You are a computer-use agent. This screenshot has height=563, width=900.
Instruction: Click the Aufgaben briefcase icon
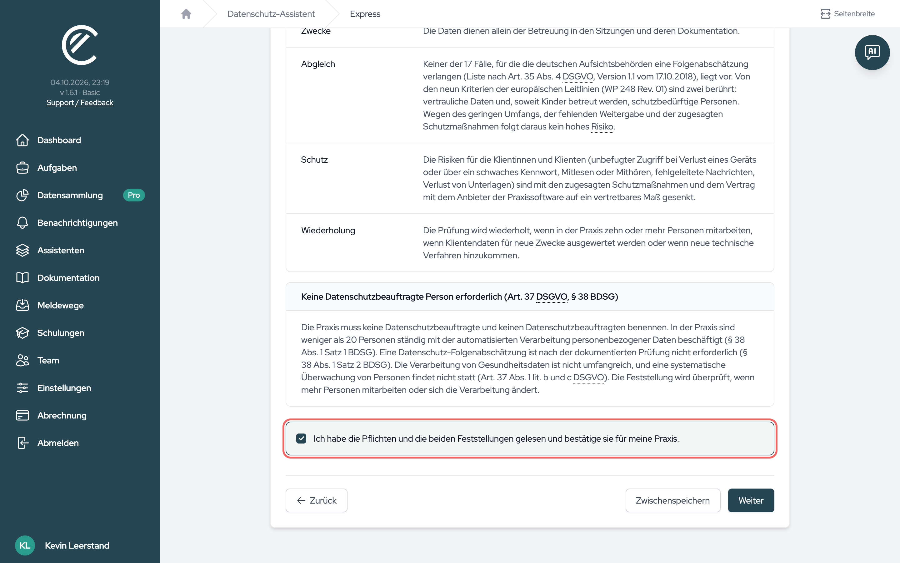pos(22,168)
